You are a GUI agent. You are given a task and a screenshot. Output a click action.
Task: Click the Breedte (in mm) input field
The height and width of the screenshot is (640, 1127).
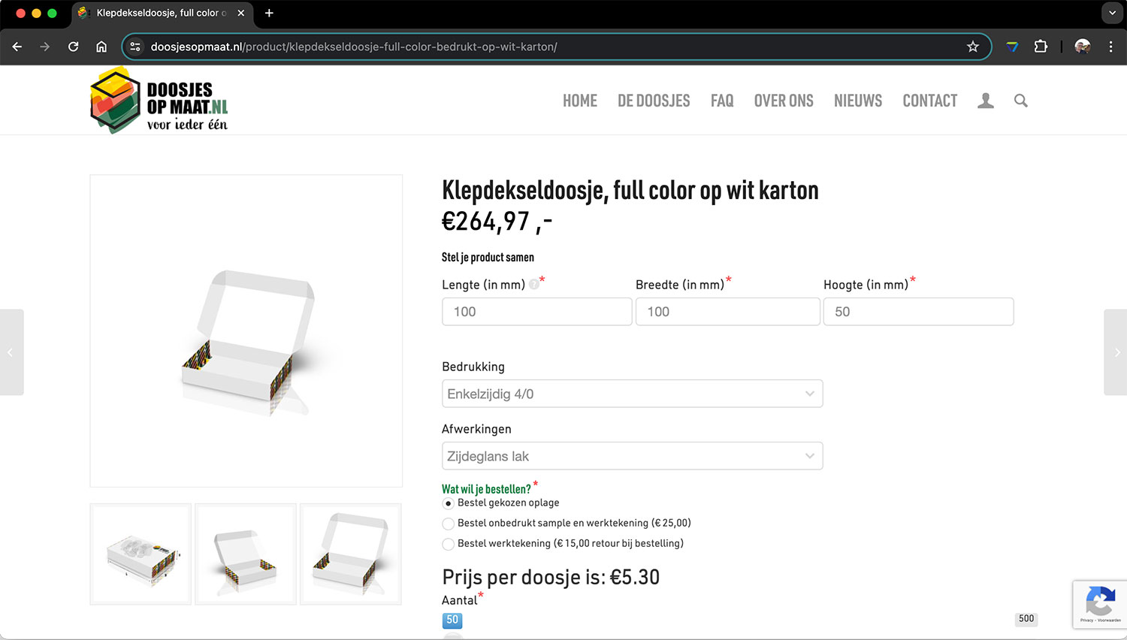pos(727,312)
